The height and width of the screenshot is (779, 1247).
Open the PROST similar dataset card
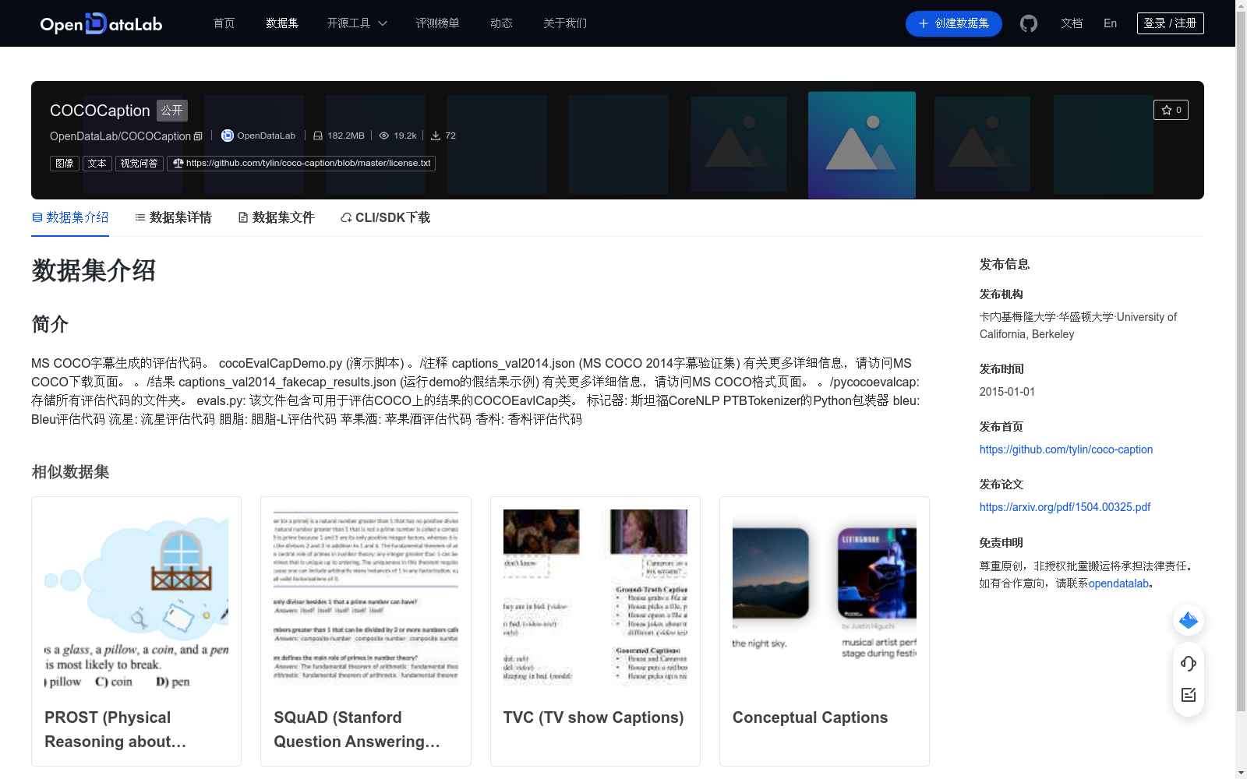pyautogui.click(x=136, y=631)
